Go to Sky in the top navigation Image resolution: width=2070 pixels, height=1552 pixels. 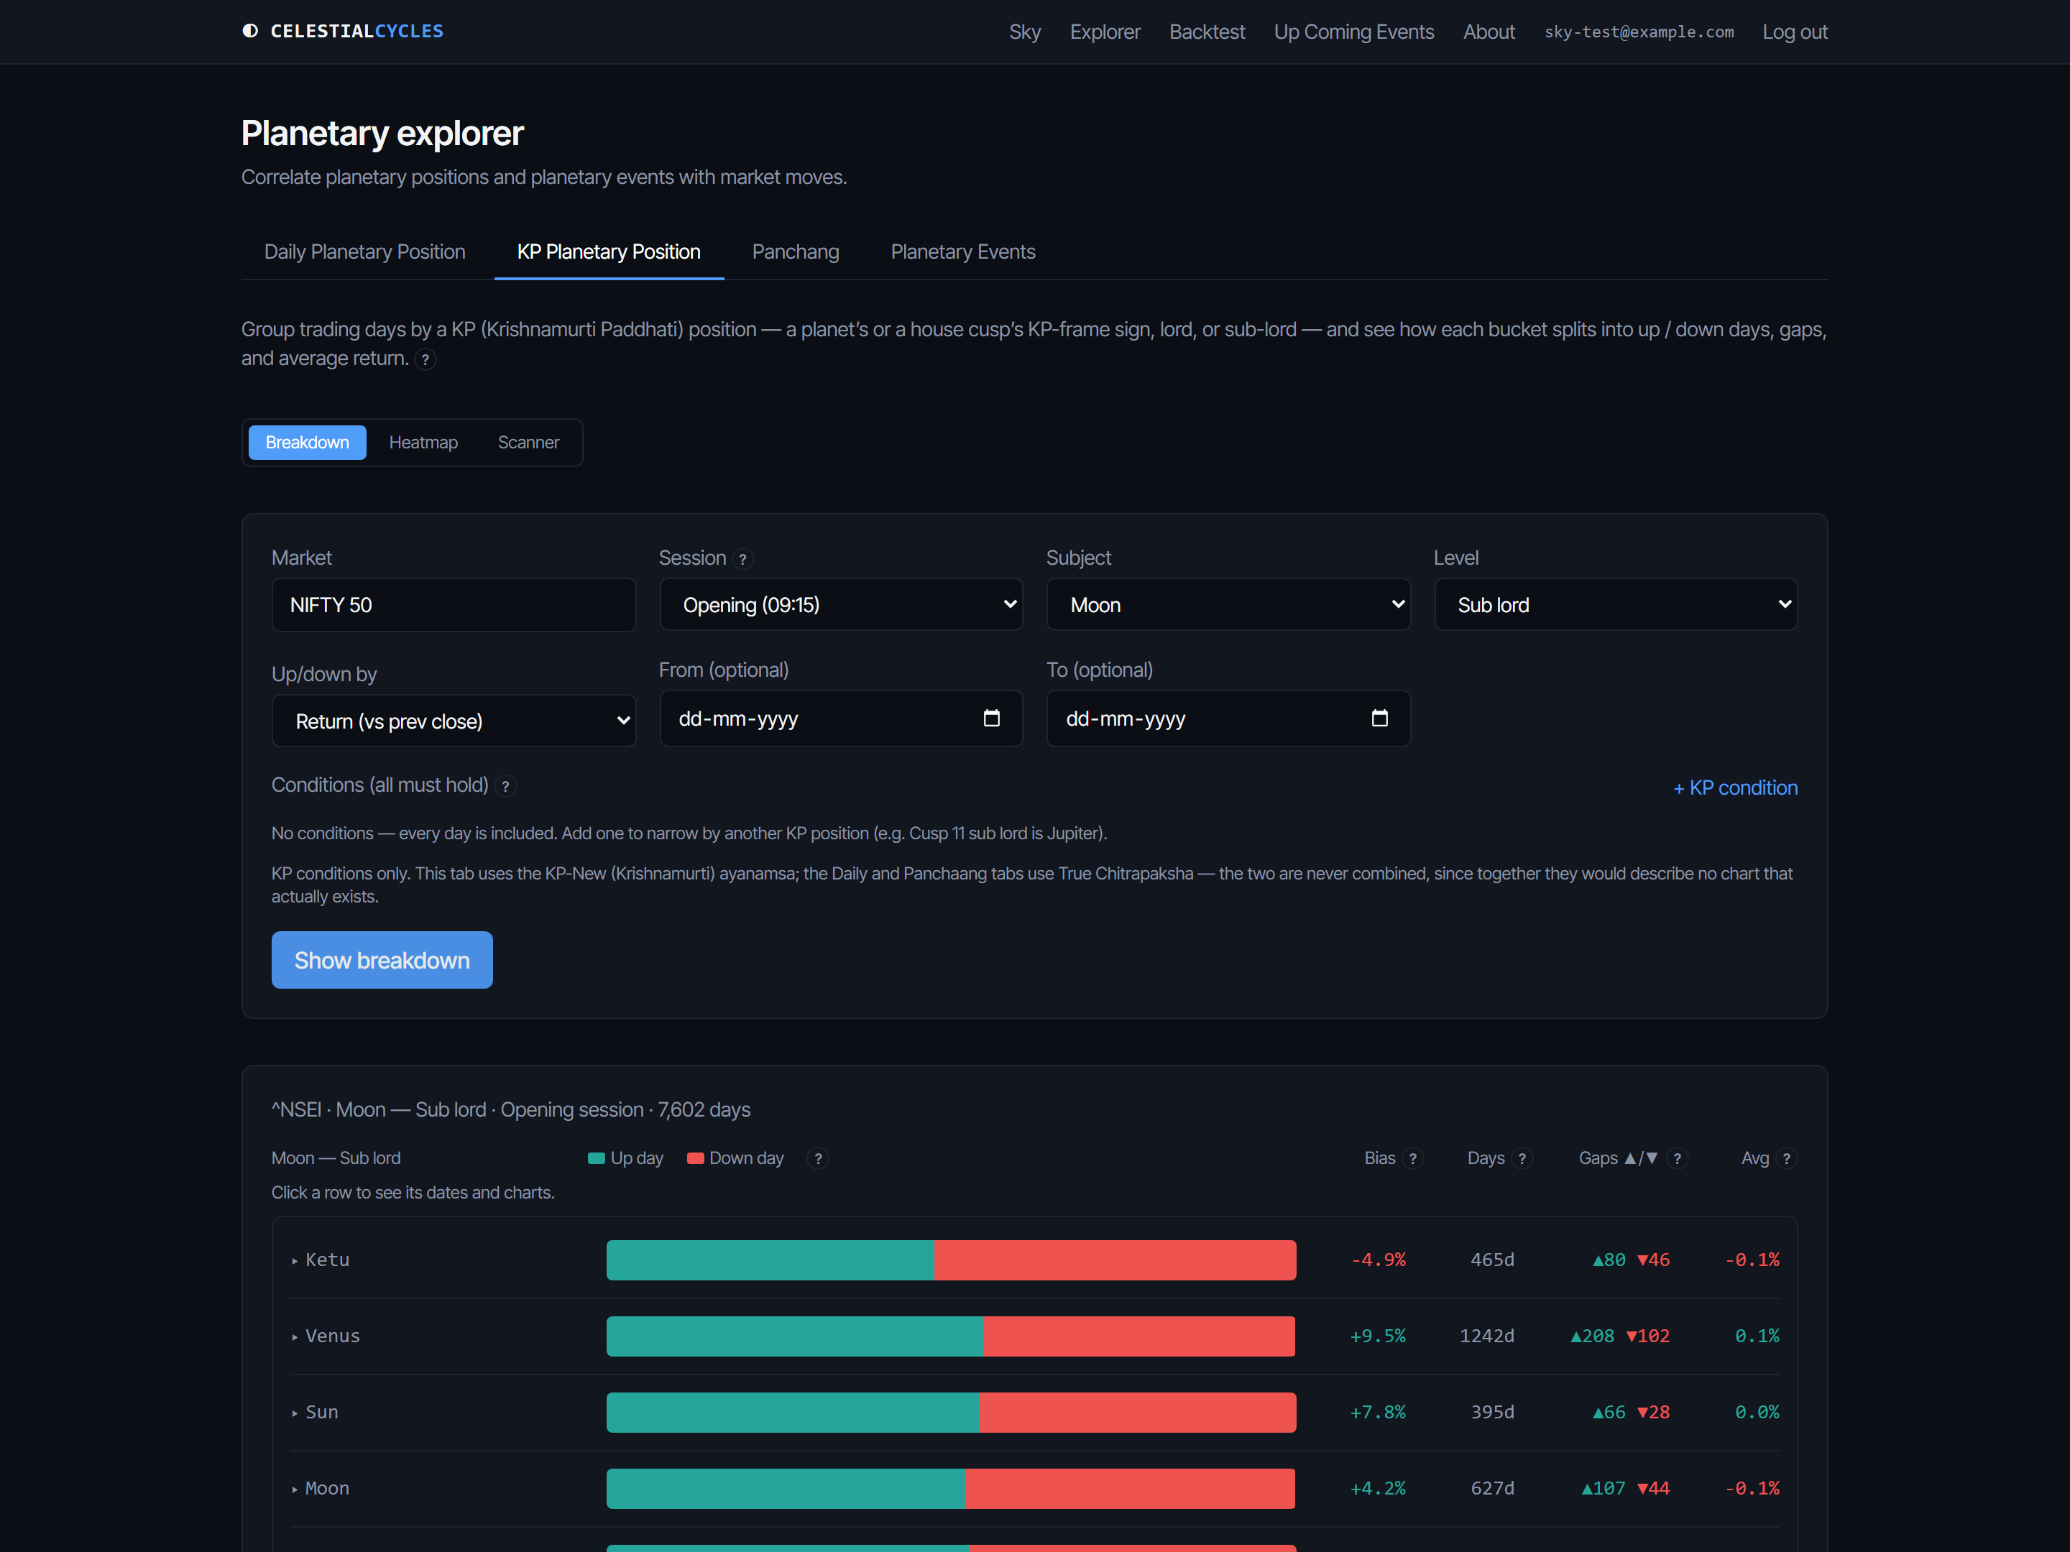point(1025,32)
